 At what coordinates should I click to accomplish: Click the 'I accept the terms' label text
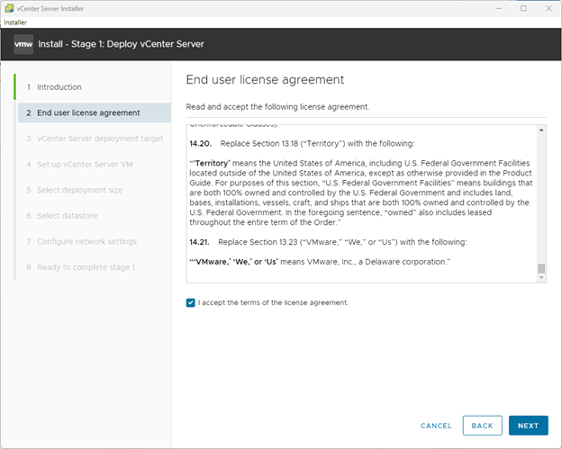coord(273,303)
